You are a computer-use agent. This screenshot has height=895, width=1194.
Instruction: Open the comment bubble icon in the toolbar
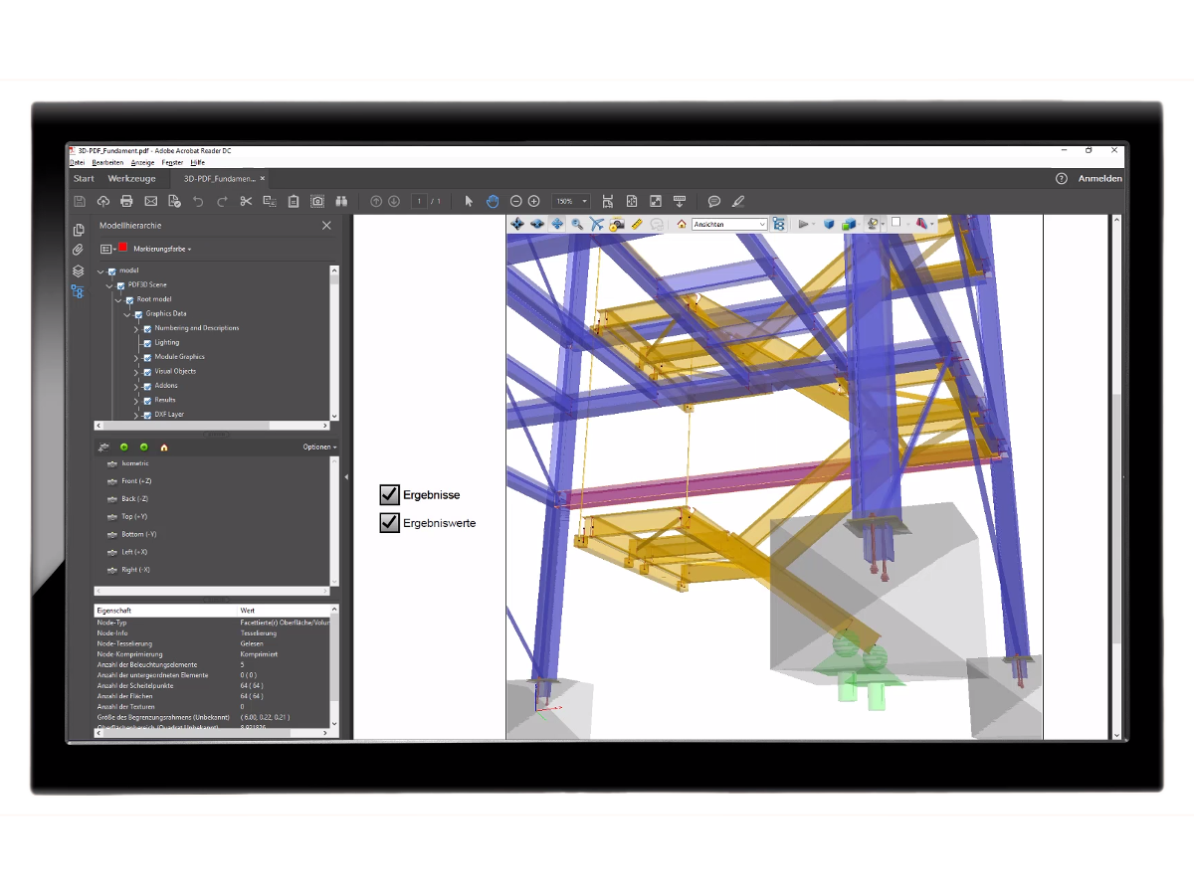click(714, 201)
